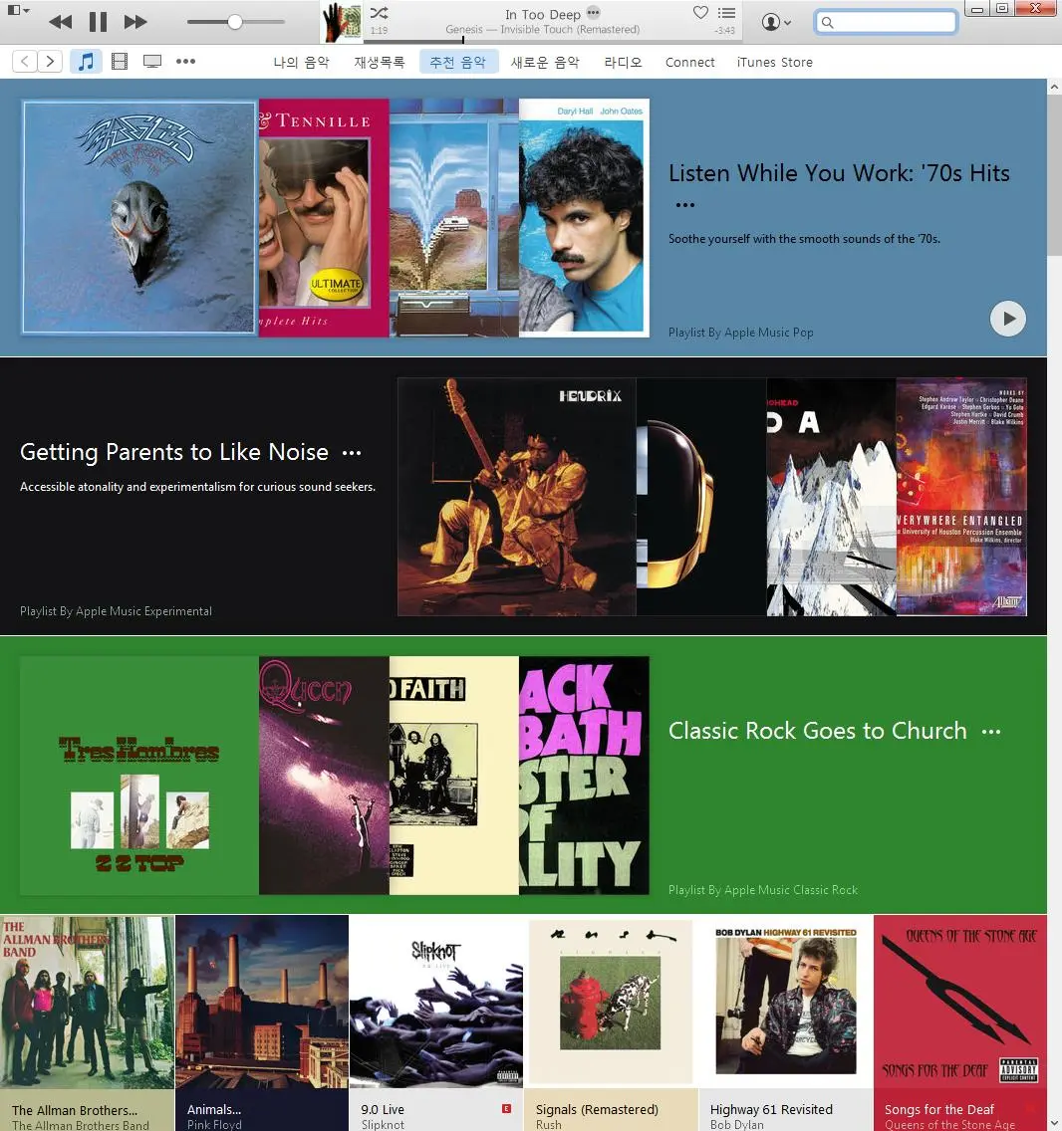Open the Queen album cover
1062x1131 pixels.
[x=324, y=776]
